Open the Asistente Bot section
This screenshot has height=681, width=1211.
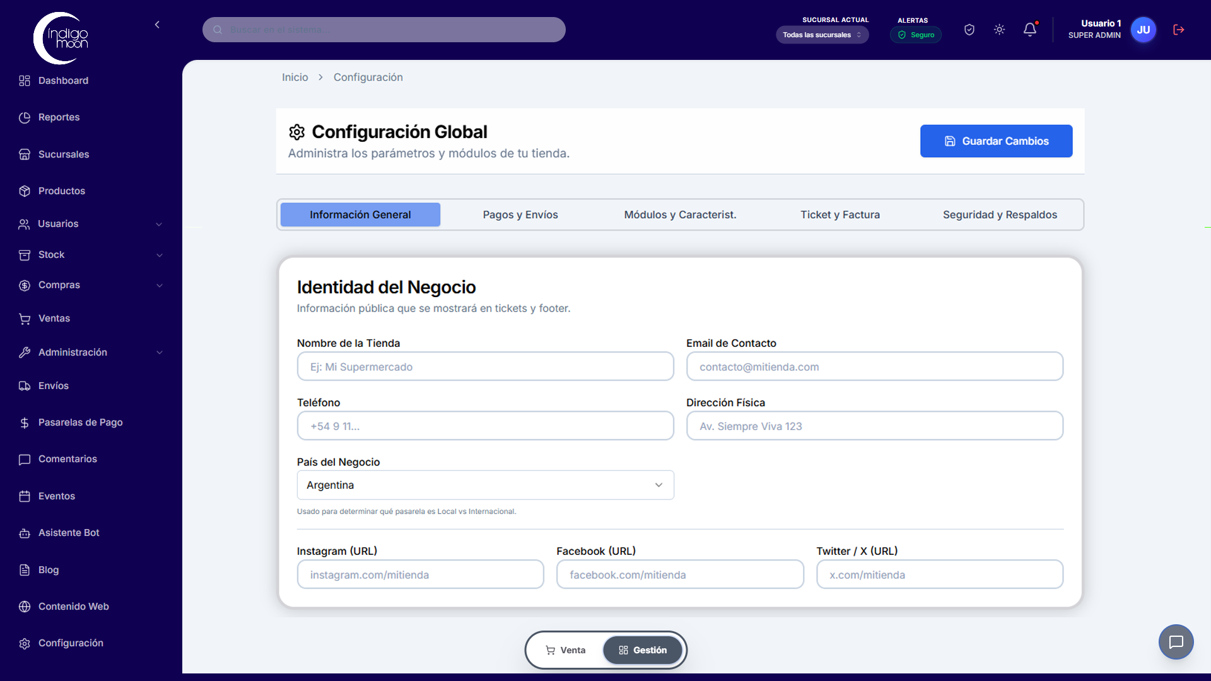(68, 532)
